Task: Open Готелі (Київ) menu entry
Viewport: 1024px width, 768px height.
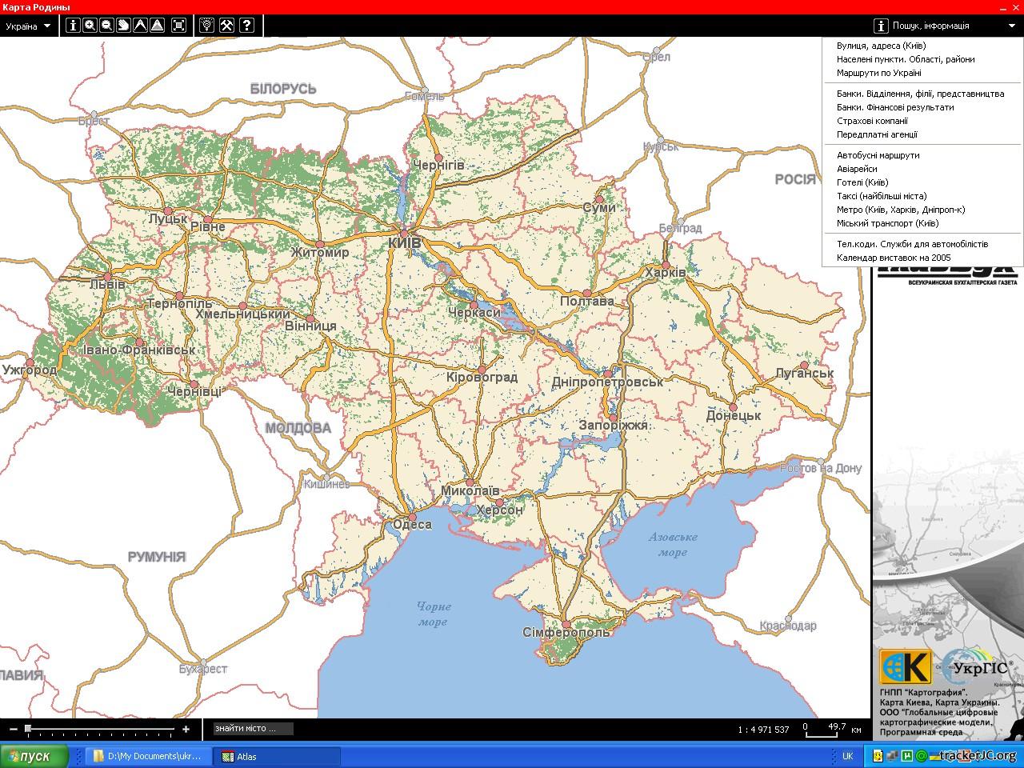Action: [862, 182]
